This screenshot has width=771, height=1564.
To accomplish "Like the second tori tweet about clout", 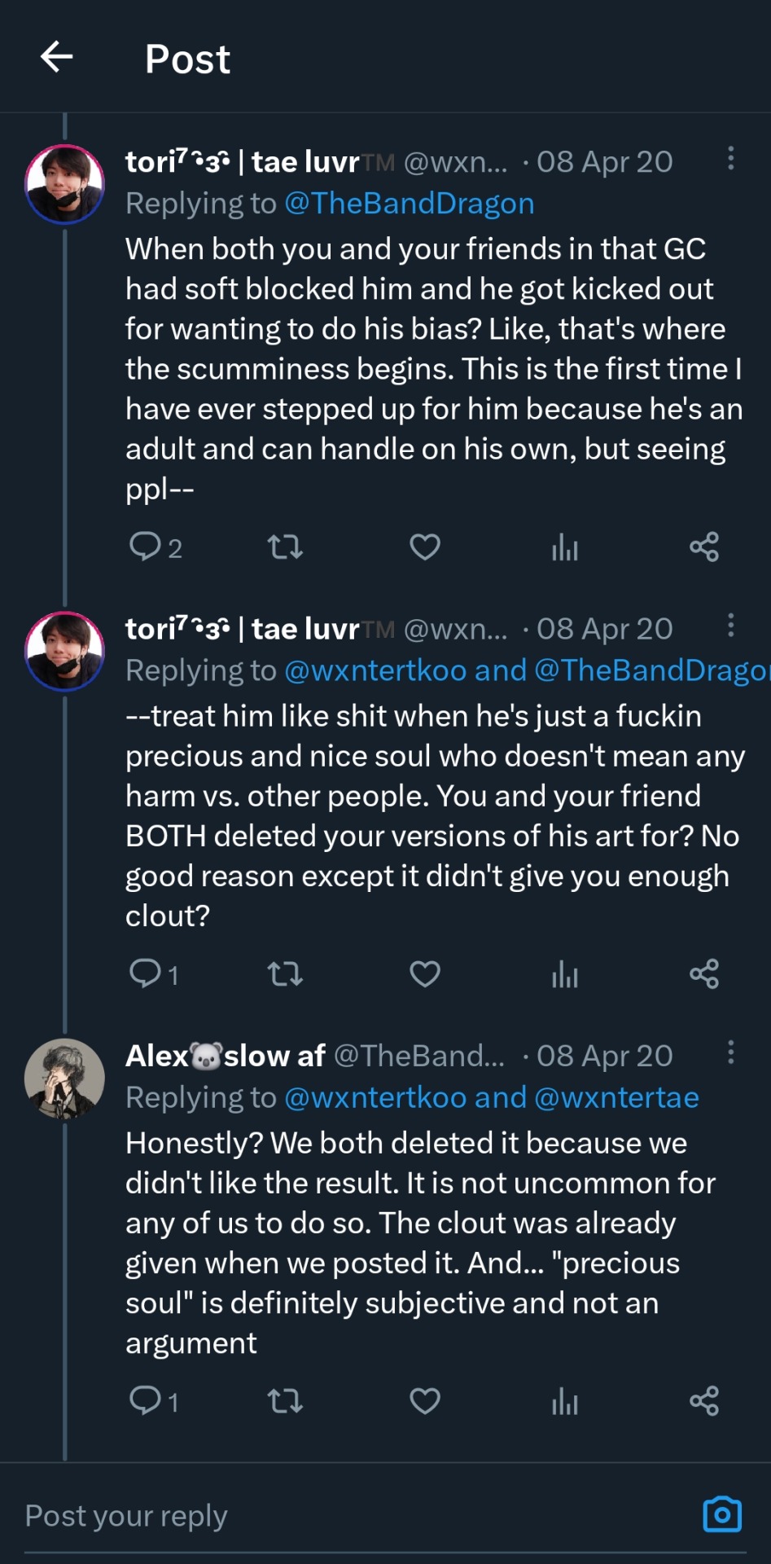I will (424, 973).
